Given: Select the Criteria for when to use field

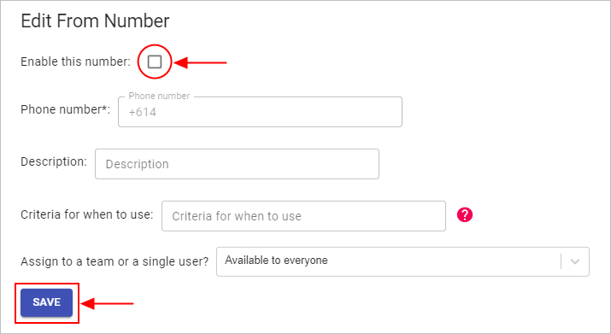Looking at the screenshot, I should pyautogui.click(x=303, y=216).
